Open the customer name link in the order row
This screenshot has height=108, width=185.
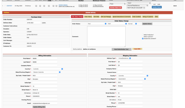63,5
